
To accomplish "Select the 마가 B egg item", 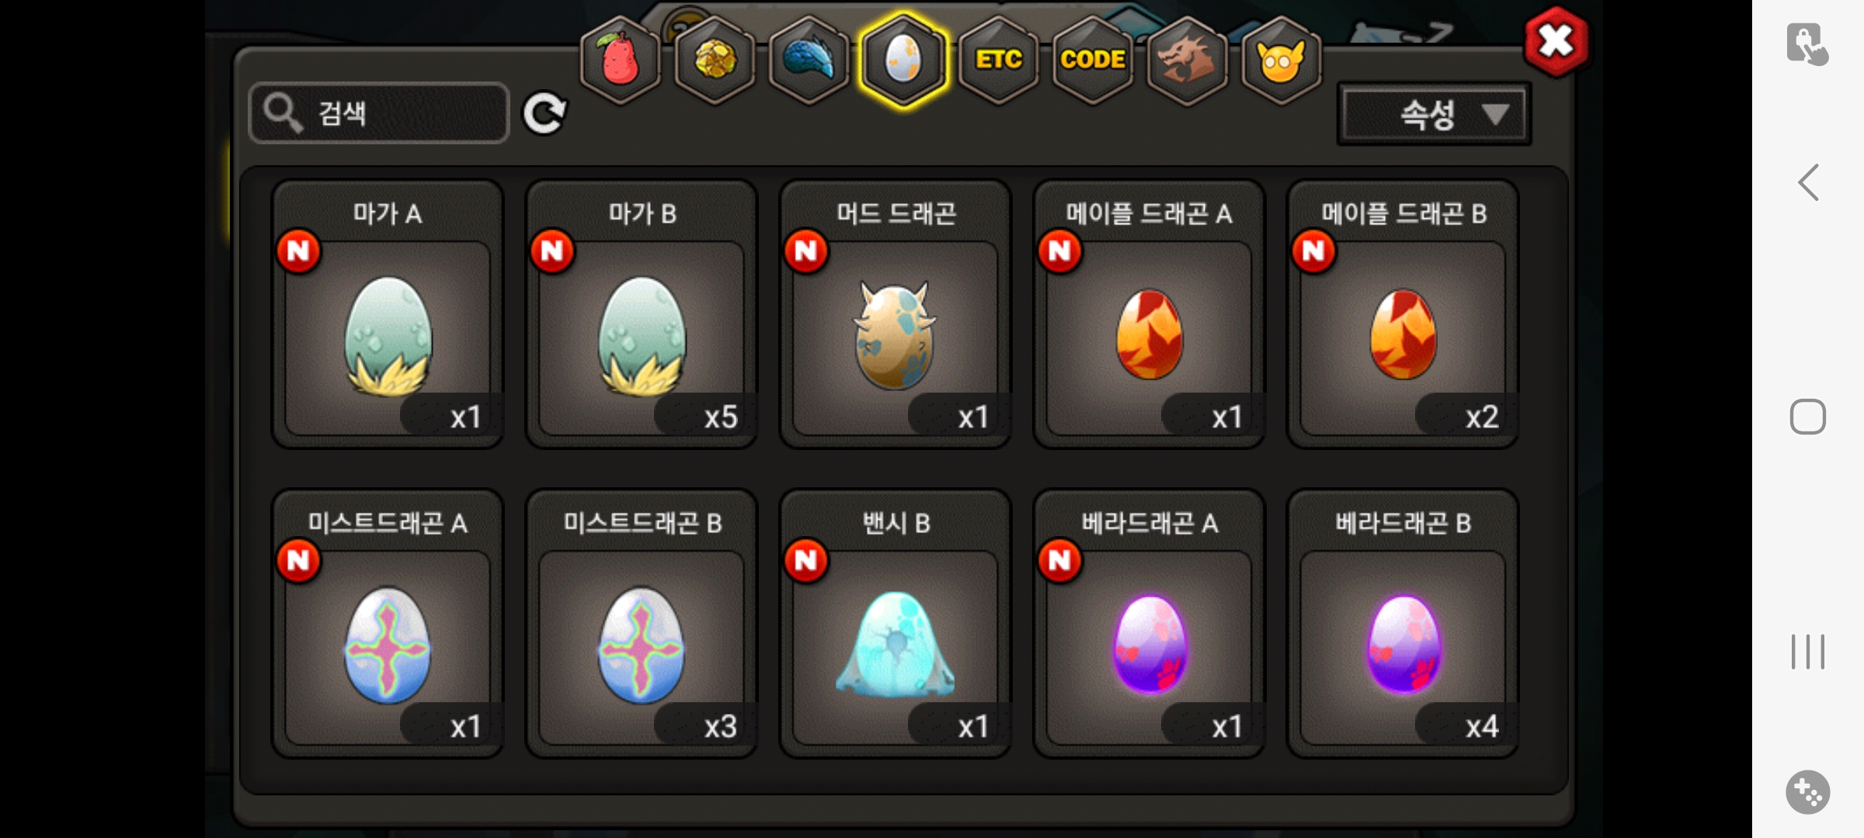I will 642,314.
